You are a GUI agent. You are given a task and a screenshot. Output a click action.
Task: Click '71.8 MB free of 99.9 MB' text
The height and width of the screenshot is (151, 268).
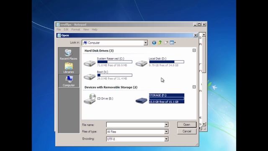112,65
